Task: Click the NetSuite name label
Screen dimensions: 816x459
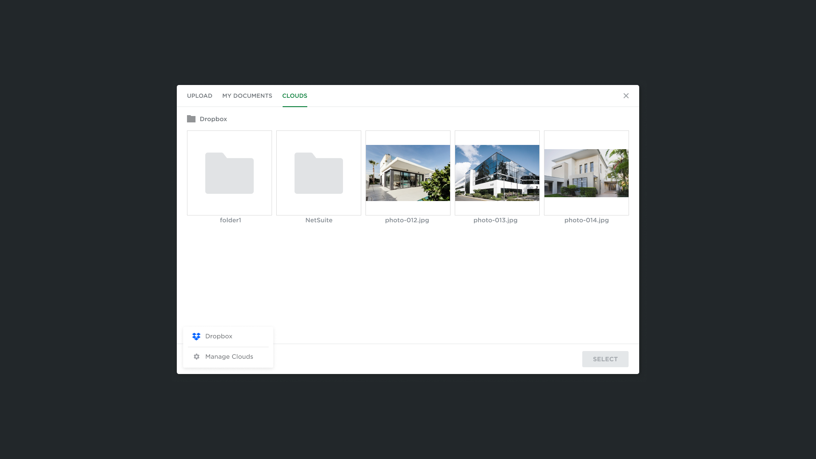Action: click(319, 220)
